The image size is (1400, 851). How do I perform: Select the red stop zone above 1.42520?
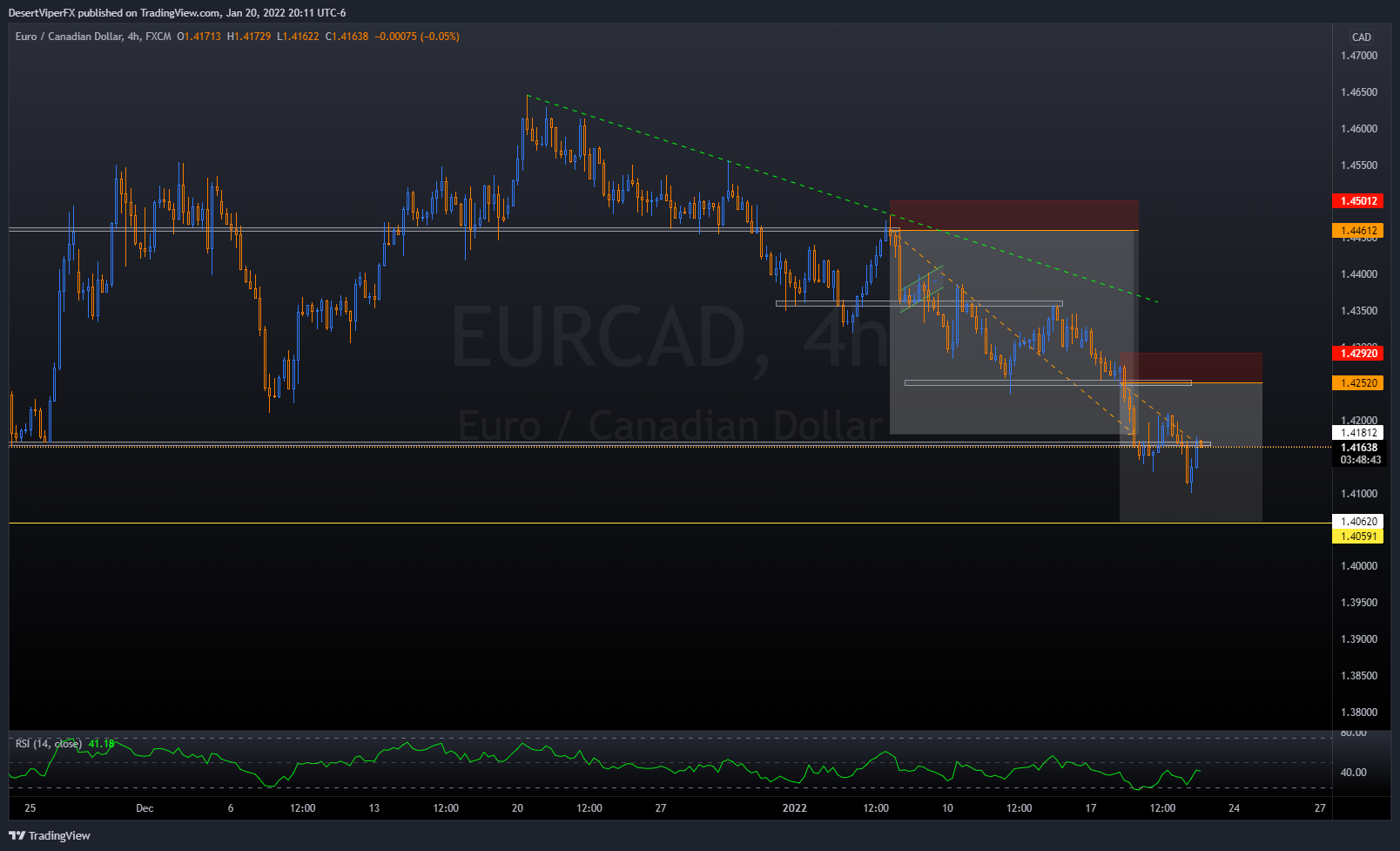1190,368
